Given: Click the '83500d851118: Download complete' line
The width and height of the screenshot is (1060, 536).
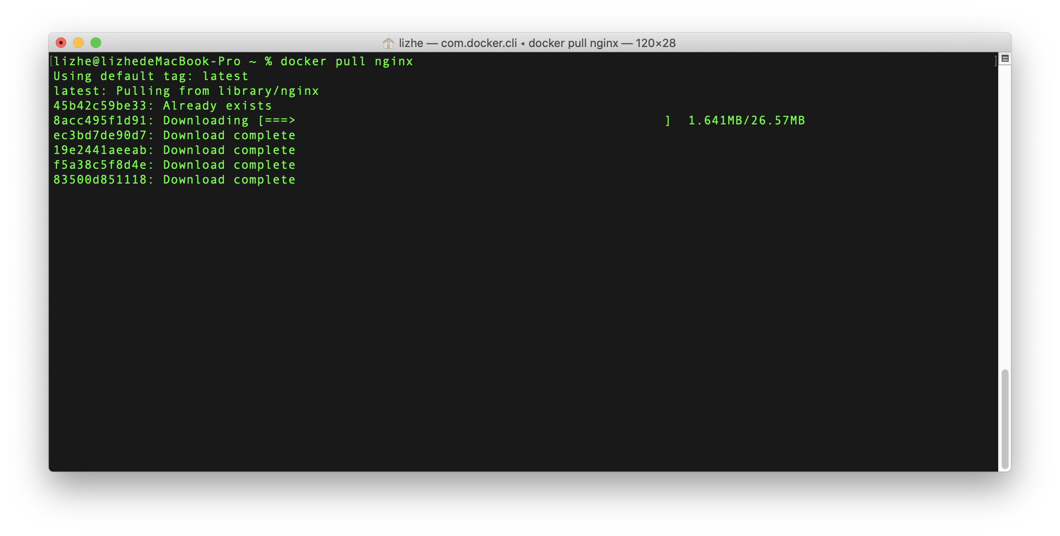Looking at the screenshot, I should coord(174,180).
